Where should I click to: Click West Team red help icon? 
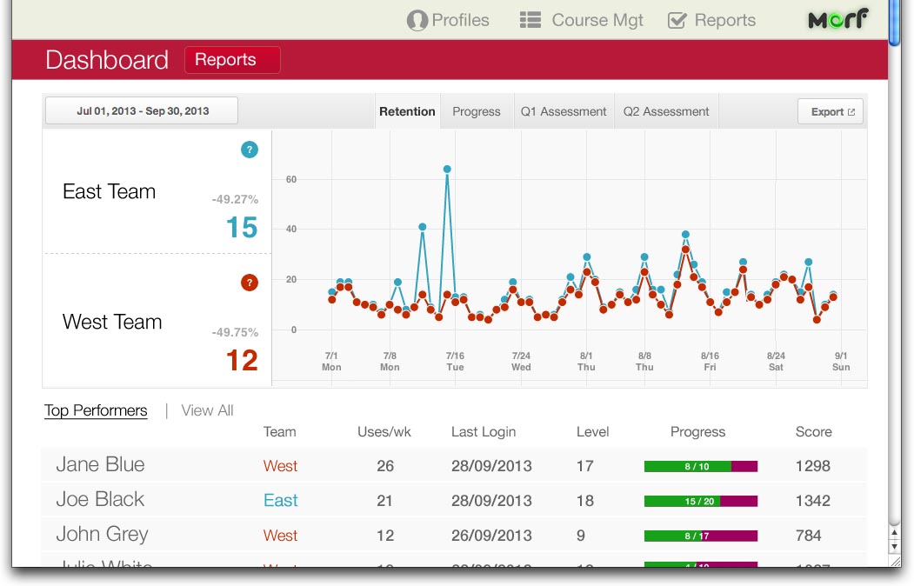250,283
